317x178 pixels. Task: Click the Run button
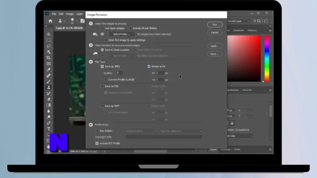coord(215,25)
